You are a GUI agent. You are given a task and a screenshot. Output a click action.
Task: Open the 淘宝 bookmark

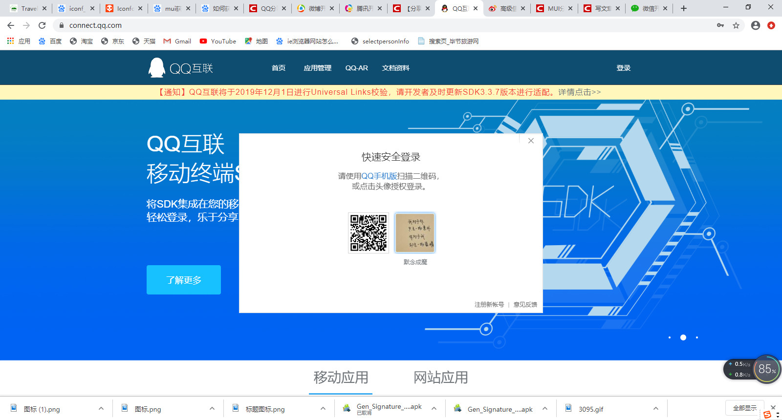click(x=81, y=42)
